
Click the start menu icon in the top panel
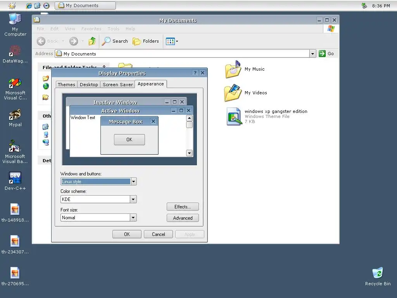[x=12, y=5]
